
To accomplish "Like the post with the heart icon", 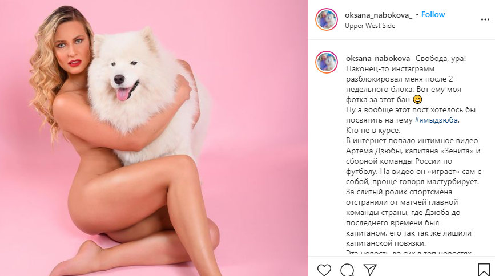I will pos(324,270).
